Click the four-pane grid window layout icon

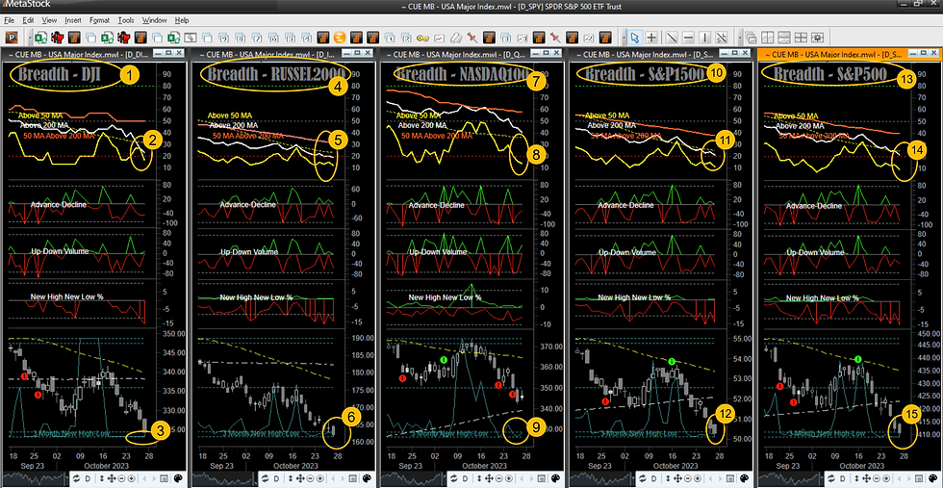tap(801, 38)
